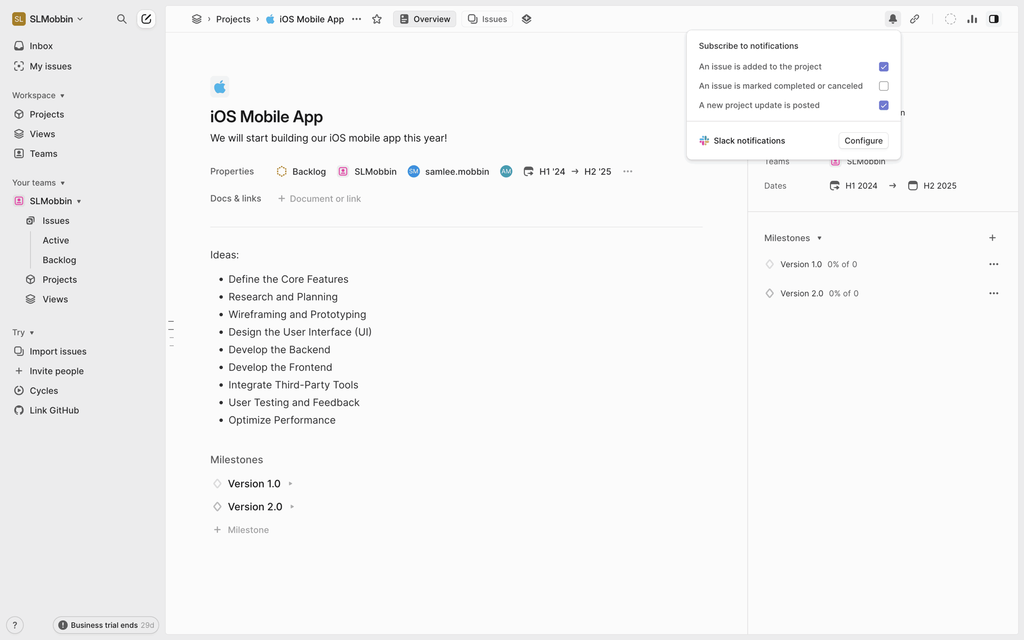
Task: Click the Business trial ends badge
Action: point(106,625)
